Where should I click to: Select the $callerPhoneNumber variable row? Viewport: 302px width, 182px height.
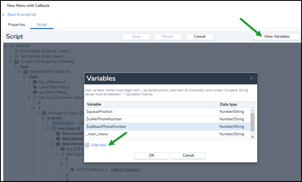(168, 119)
